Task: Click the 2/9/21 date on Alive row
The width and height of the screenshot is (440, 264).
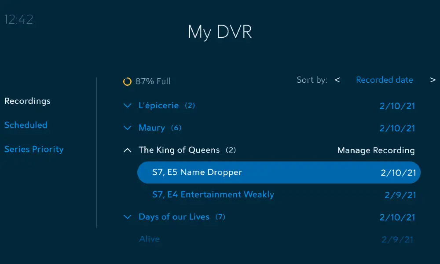Action: tap(397, 240)
